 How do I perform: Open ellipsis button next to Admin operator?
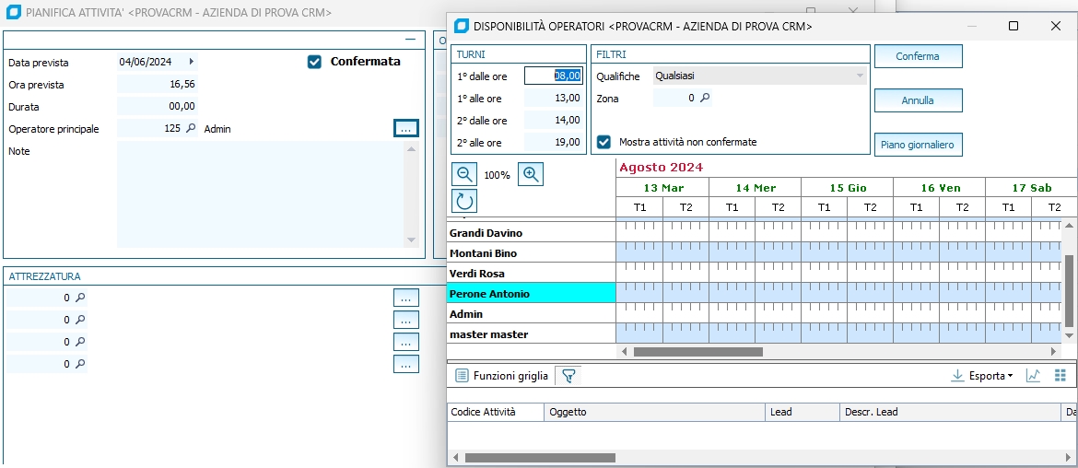405,128
